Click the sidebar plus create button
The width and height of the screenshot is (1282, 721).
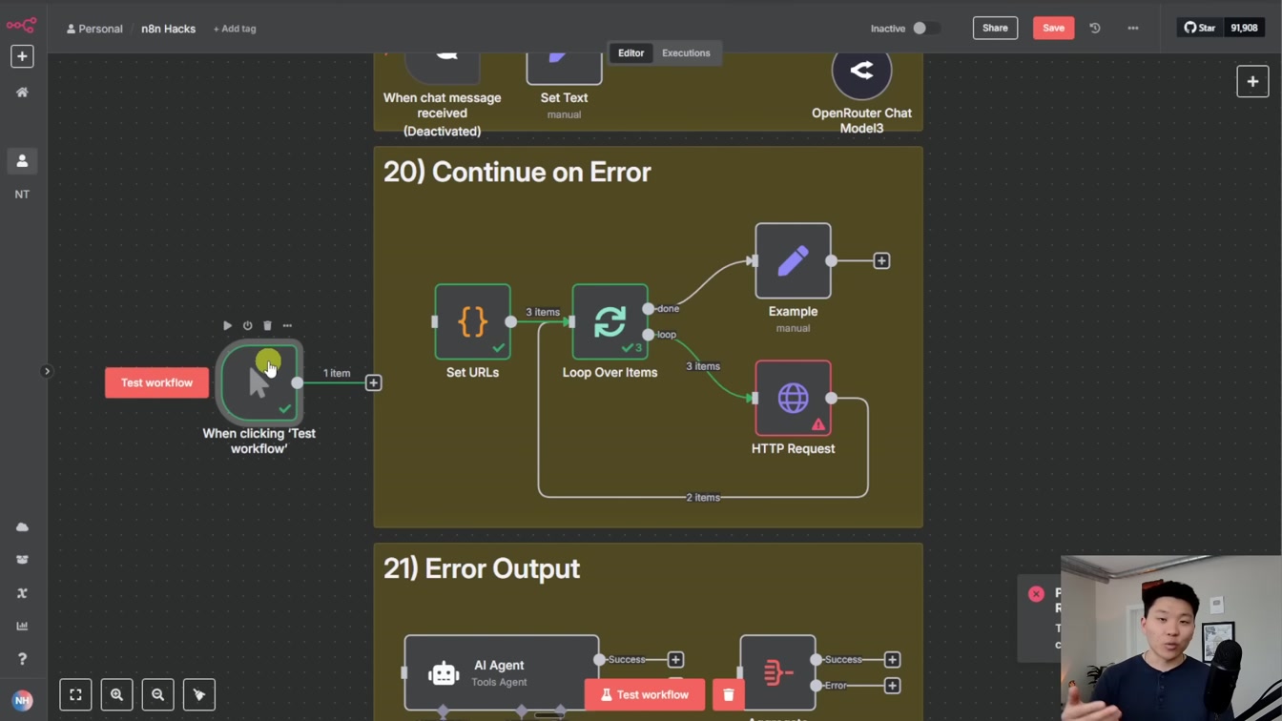pyautogui.click(x=22, y=56)
